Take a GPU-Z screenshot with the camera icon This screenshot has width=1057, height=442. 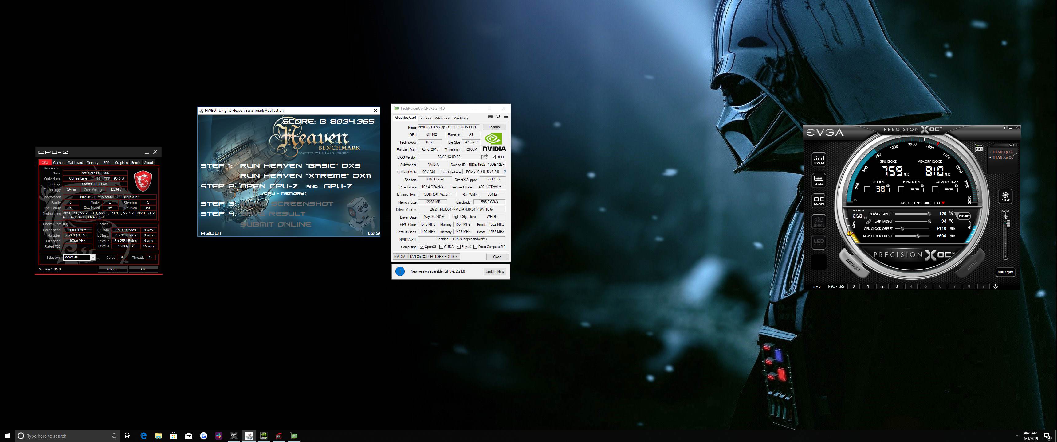point(490,116)
